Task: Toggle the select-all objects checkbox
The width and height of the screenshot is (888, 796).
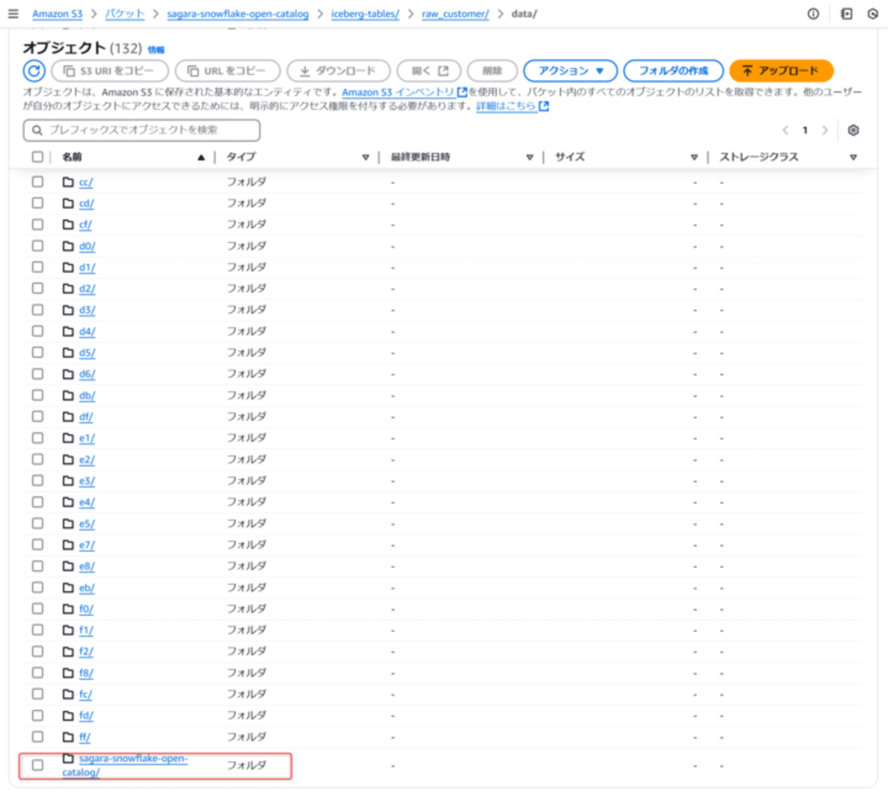Action: (38, 157)
